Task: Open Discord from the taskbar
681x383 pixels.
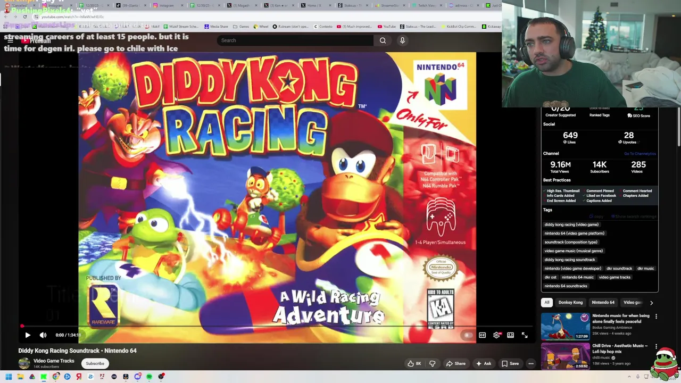Action: (x=137, y=377)
